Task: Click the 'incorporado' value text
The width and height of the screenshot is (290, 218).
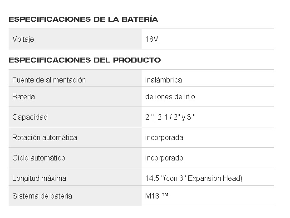Action: pos(164,158)
